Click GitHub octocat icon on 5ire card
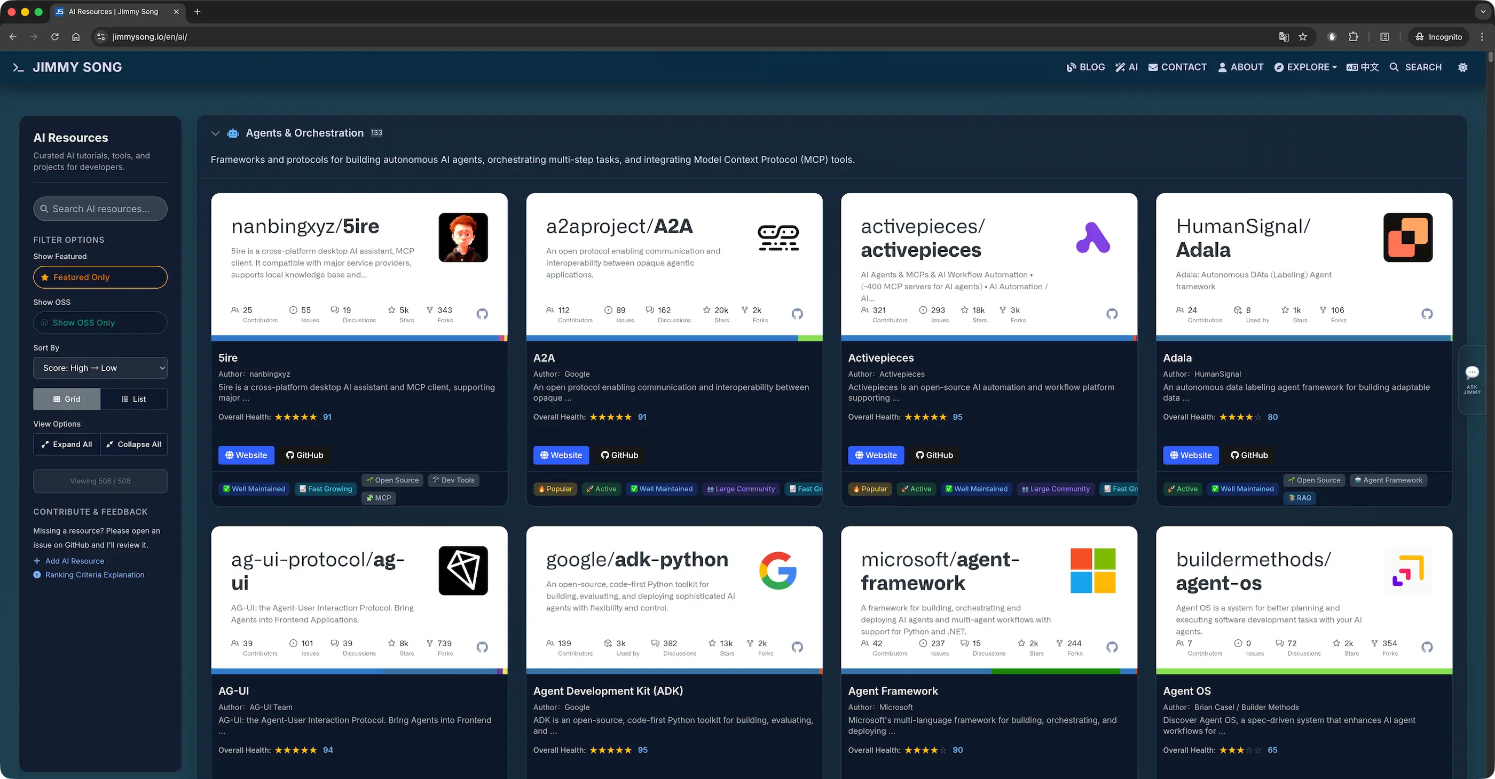 [x=482, y=314]
